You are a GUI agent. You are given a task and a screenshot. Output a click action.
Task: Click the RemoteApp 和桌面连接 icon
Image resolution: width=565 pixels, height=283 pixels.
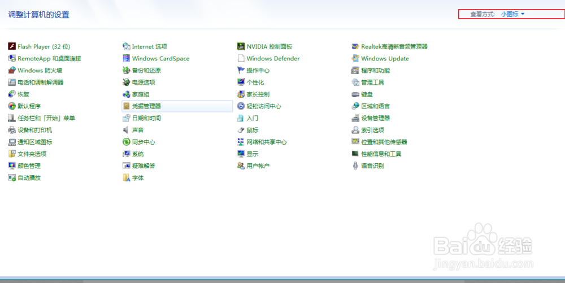coord(12,58)
